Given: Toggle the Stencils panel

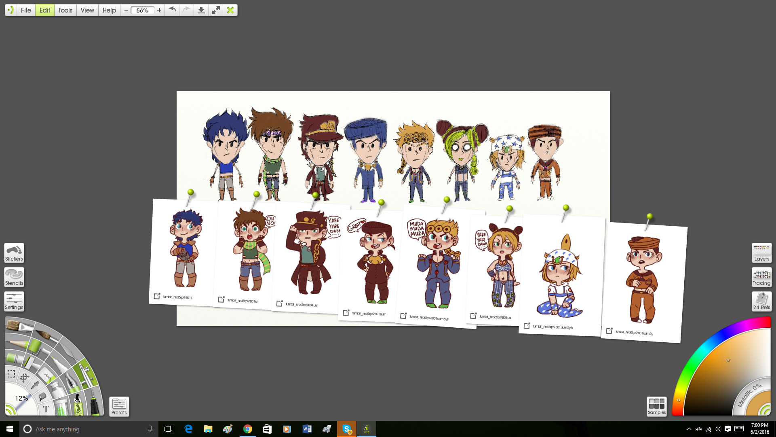Looking at the screenshot, I should [14, 277].
